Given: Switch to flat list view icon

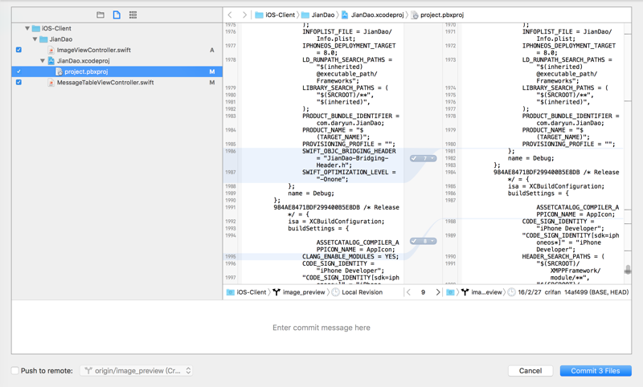Looking at the screenshot, I should pos(133,14).
